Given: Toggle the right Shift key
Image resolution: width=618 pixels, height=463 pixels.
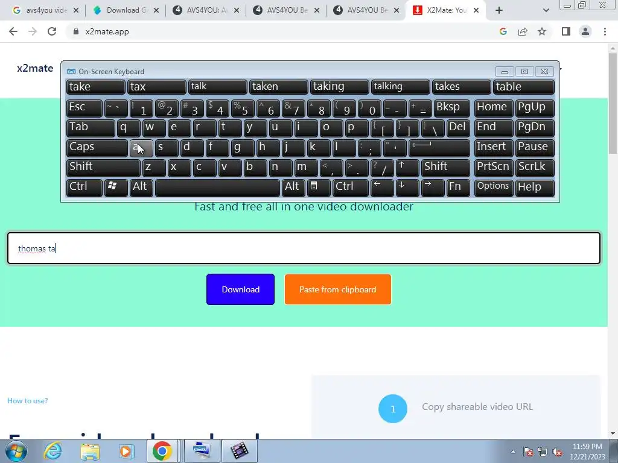Looking at the screenshot, I should pyautogui.click(x=445, y=168).
